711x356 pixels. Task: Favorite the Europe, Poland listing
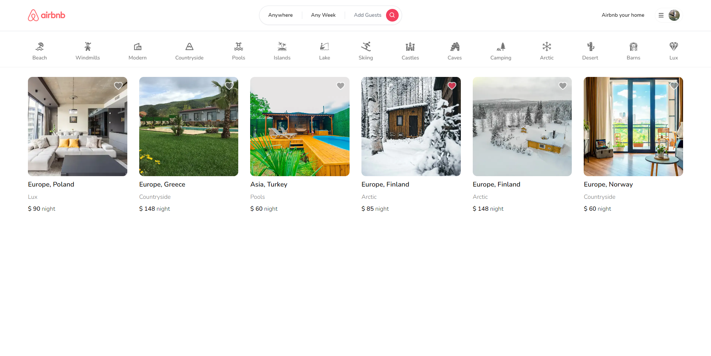118,86
